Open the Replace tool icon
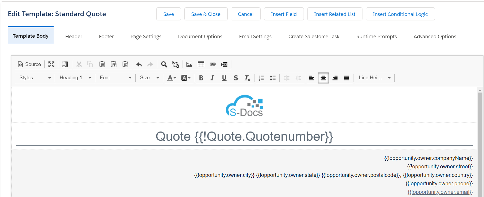 (175, 64)
